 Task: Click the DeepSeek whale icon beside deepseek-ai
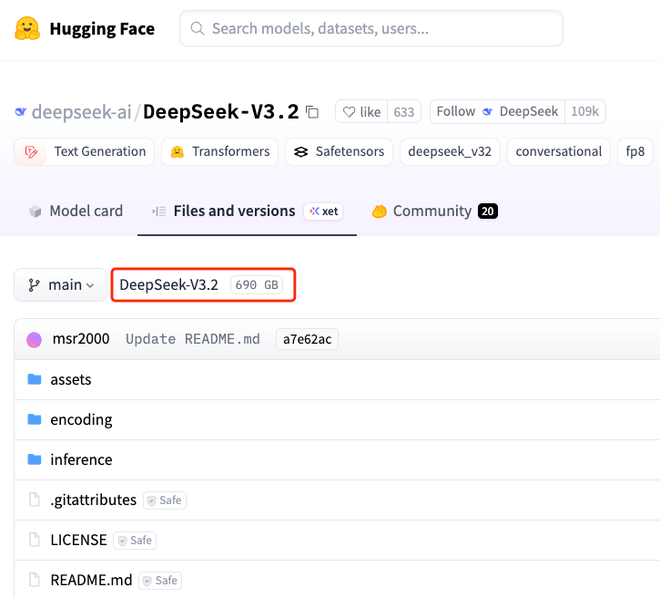pyautogui.click(x=21, y=112)
